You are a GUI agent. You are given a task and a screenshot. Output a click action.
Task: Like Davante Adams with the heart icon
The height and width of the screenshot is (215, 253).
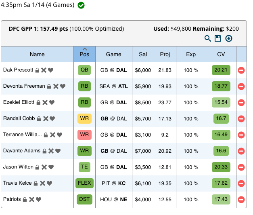pos(58,151)
